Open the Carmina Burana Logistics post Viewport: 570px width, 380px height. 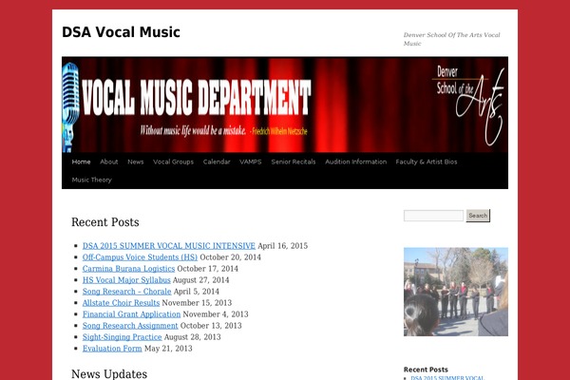[x=128, y=269]
